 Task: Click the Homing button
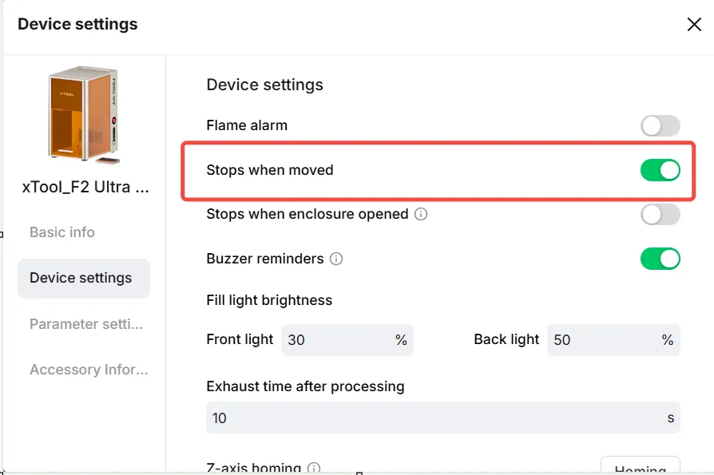point(641,466)
